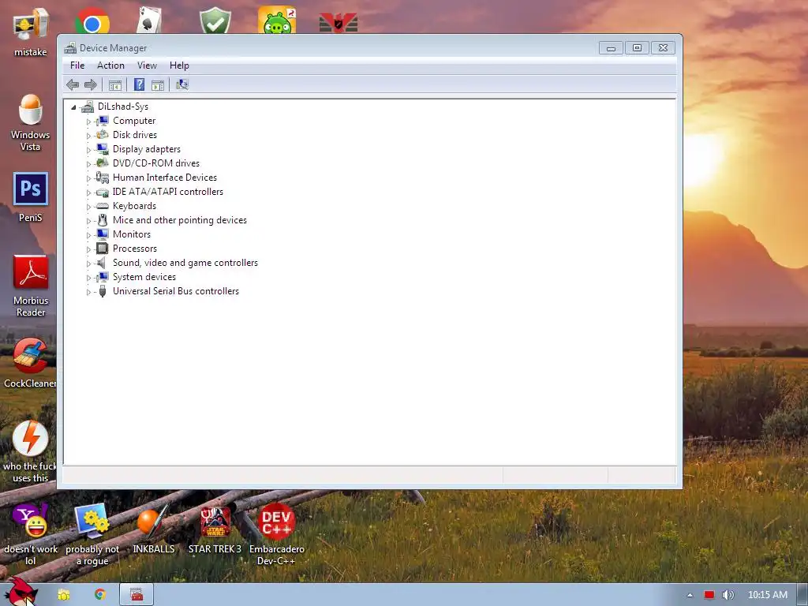The width and height of the screenshot is (808, 606).
Task: Expand the DVD/CD-ROM drives arrow
Action: 88,164
